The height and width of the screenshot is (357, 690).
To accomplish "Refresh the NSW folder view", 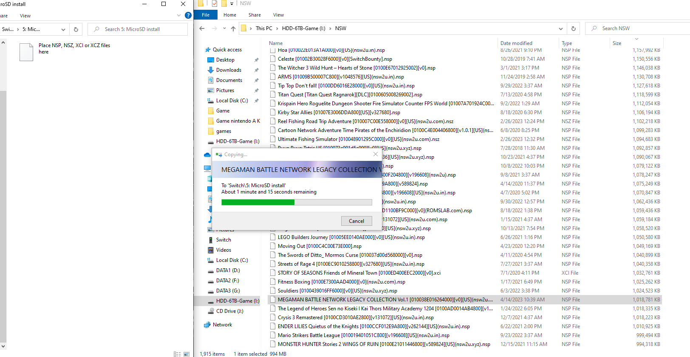I will (x=574, y=28).
